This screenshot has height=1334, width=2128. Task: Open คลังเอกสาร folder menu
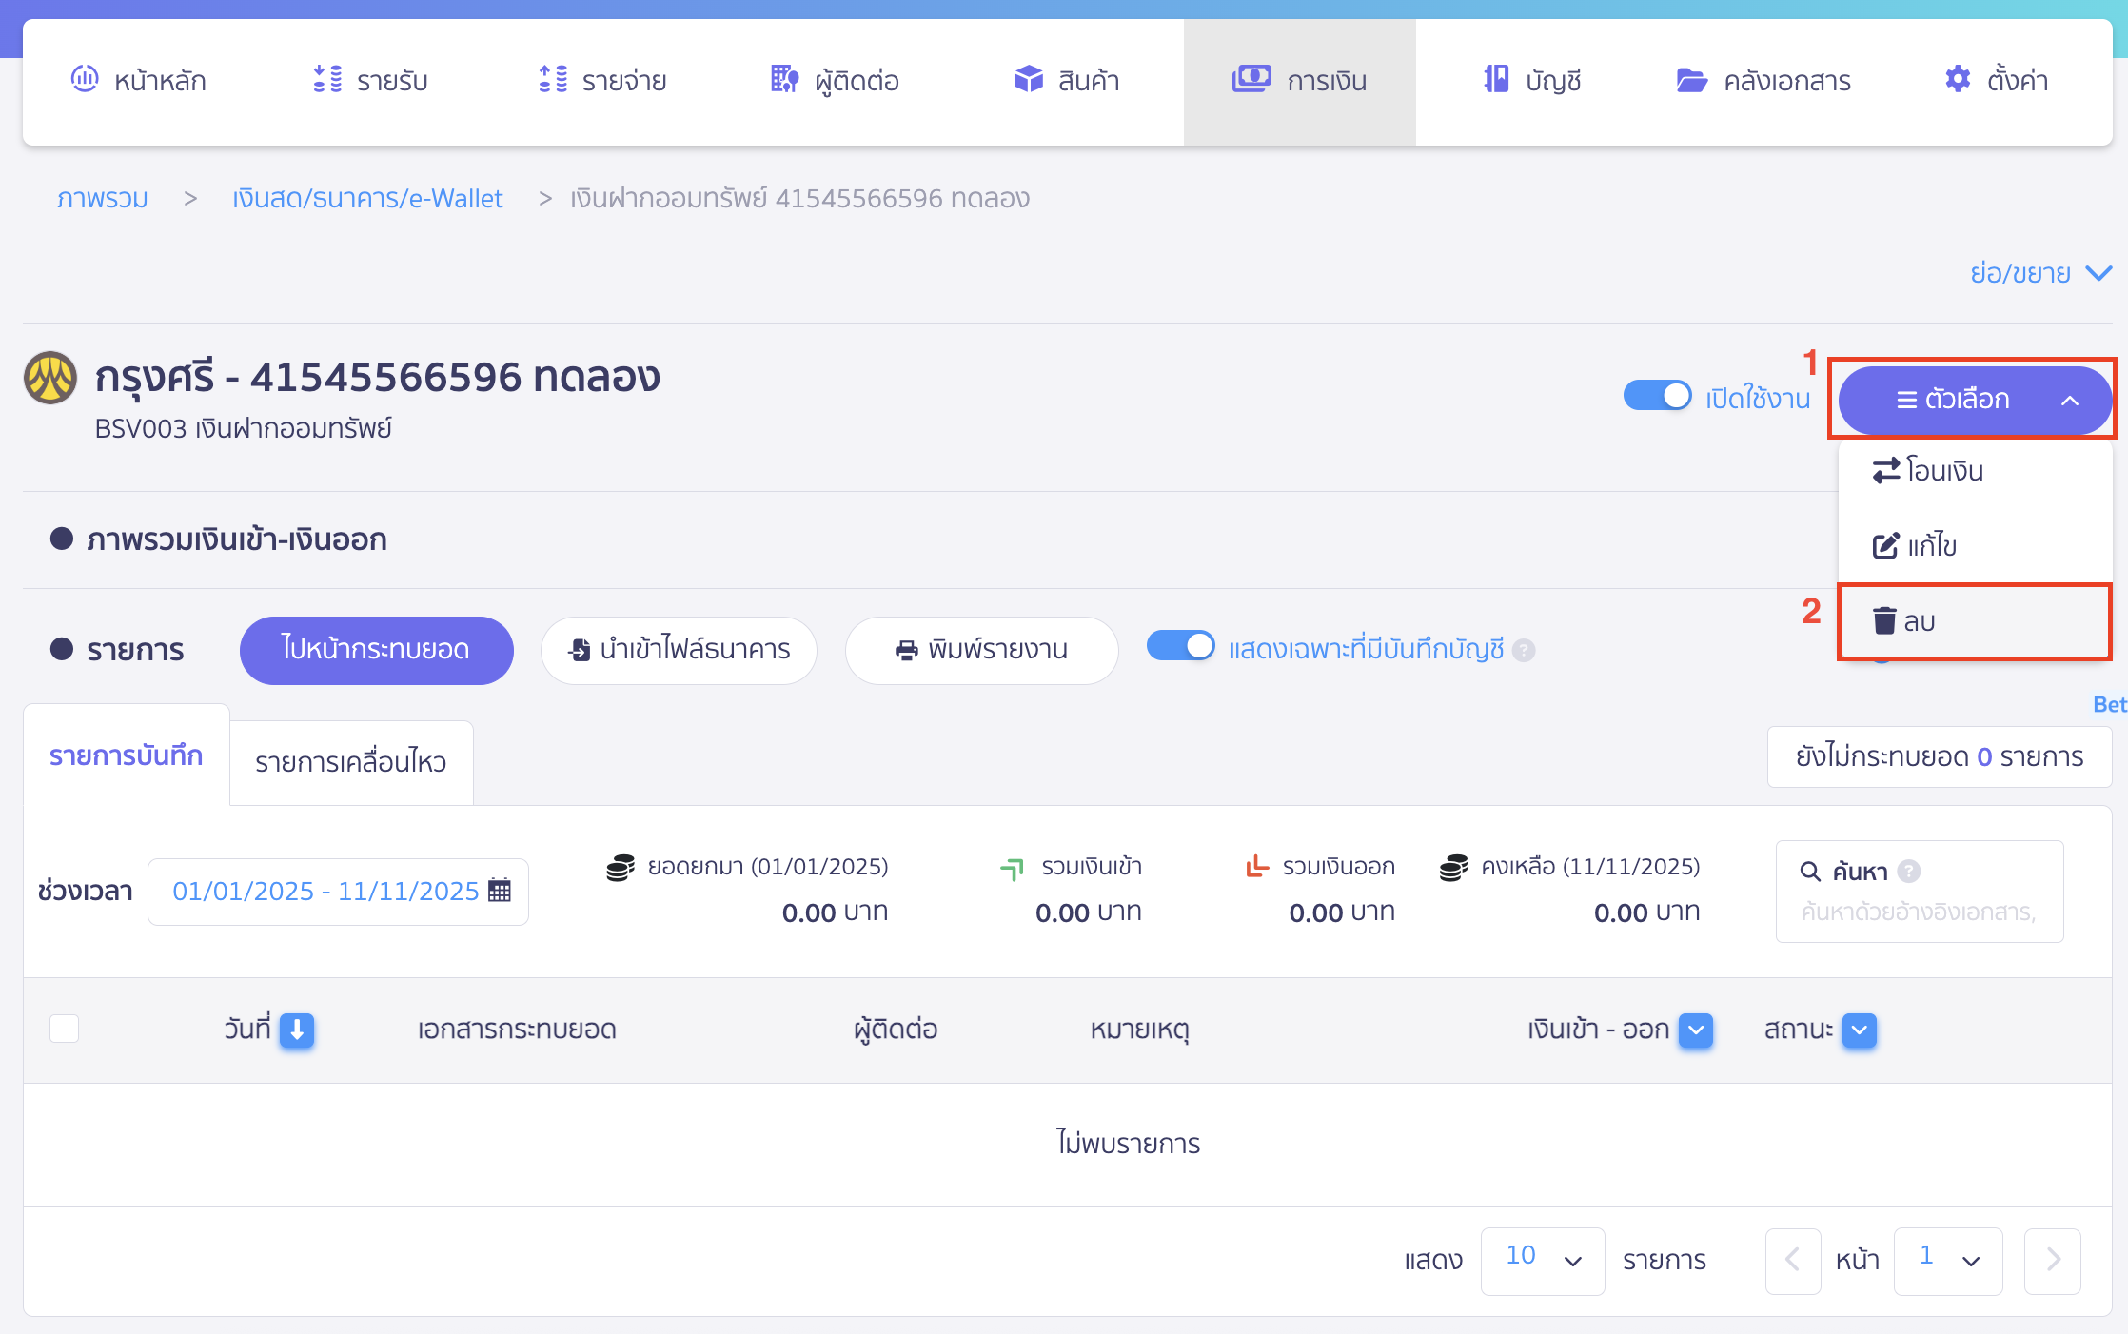click(x=1763, y=81)
